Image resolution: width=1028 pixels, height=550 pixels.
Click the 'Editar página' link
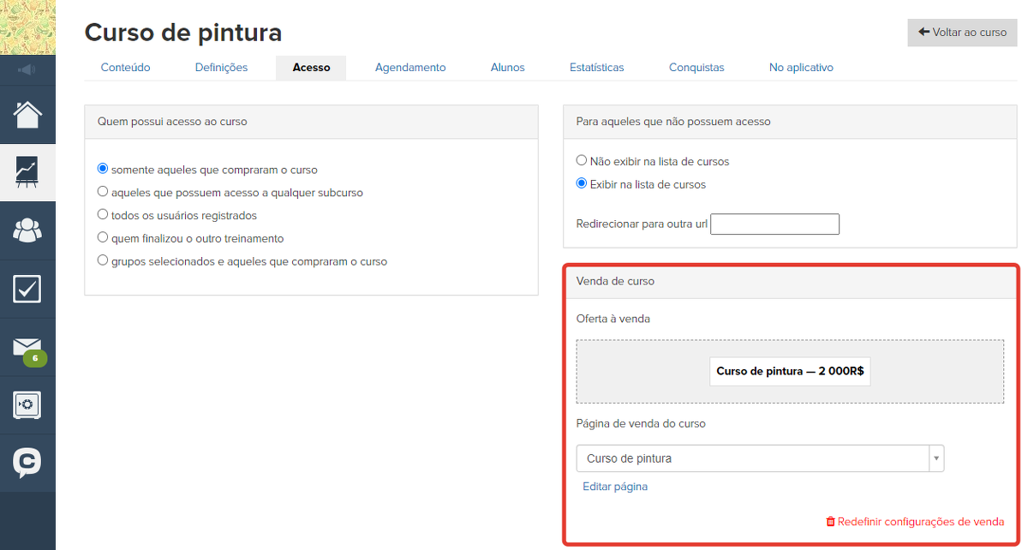tap(615, 487)
